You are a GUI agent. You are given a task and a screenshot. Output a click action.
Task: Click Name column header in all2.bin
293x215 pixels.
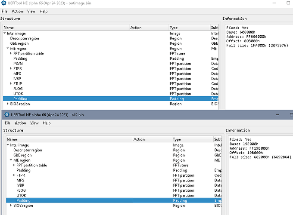tap(69, 139)
